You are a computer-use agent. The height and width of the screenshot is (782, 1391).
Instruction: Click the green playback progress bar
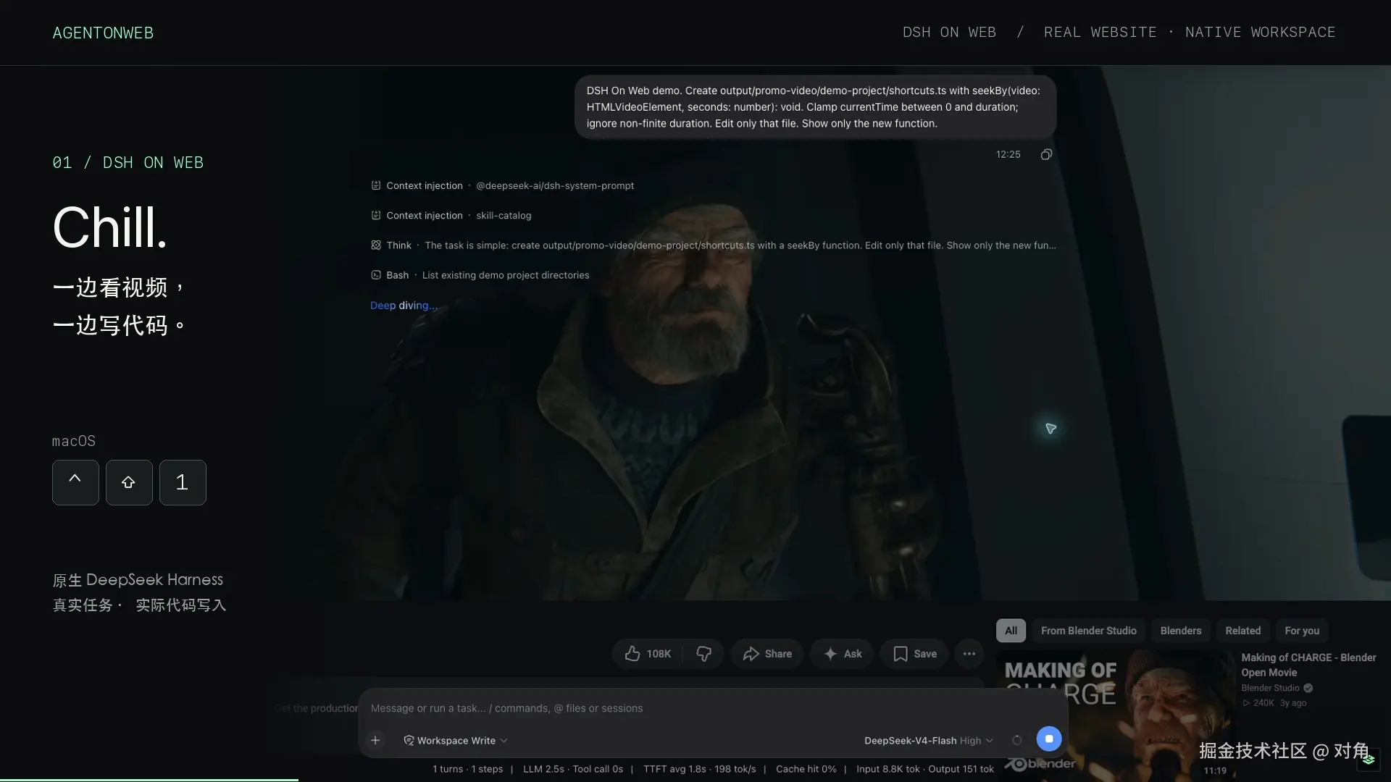pos(149,780)
